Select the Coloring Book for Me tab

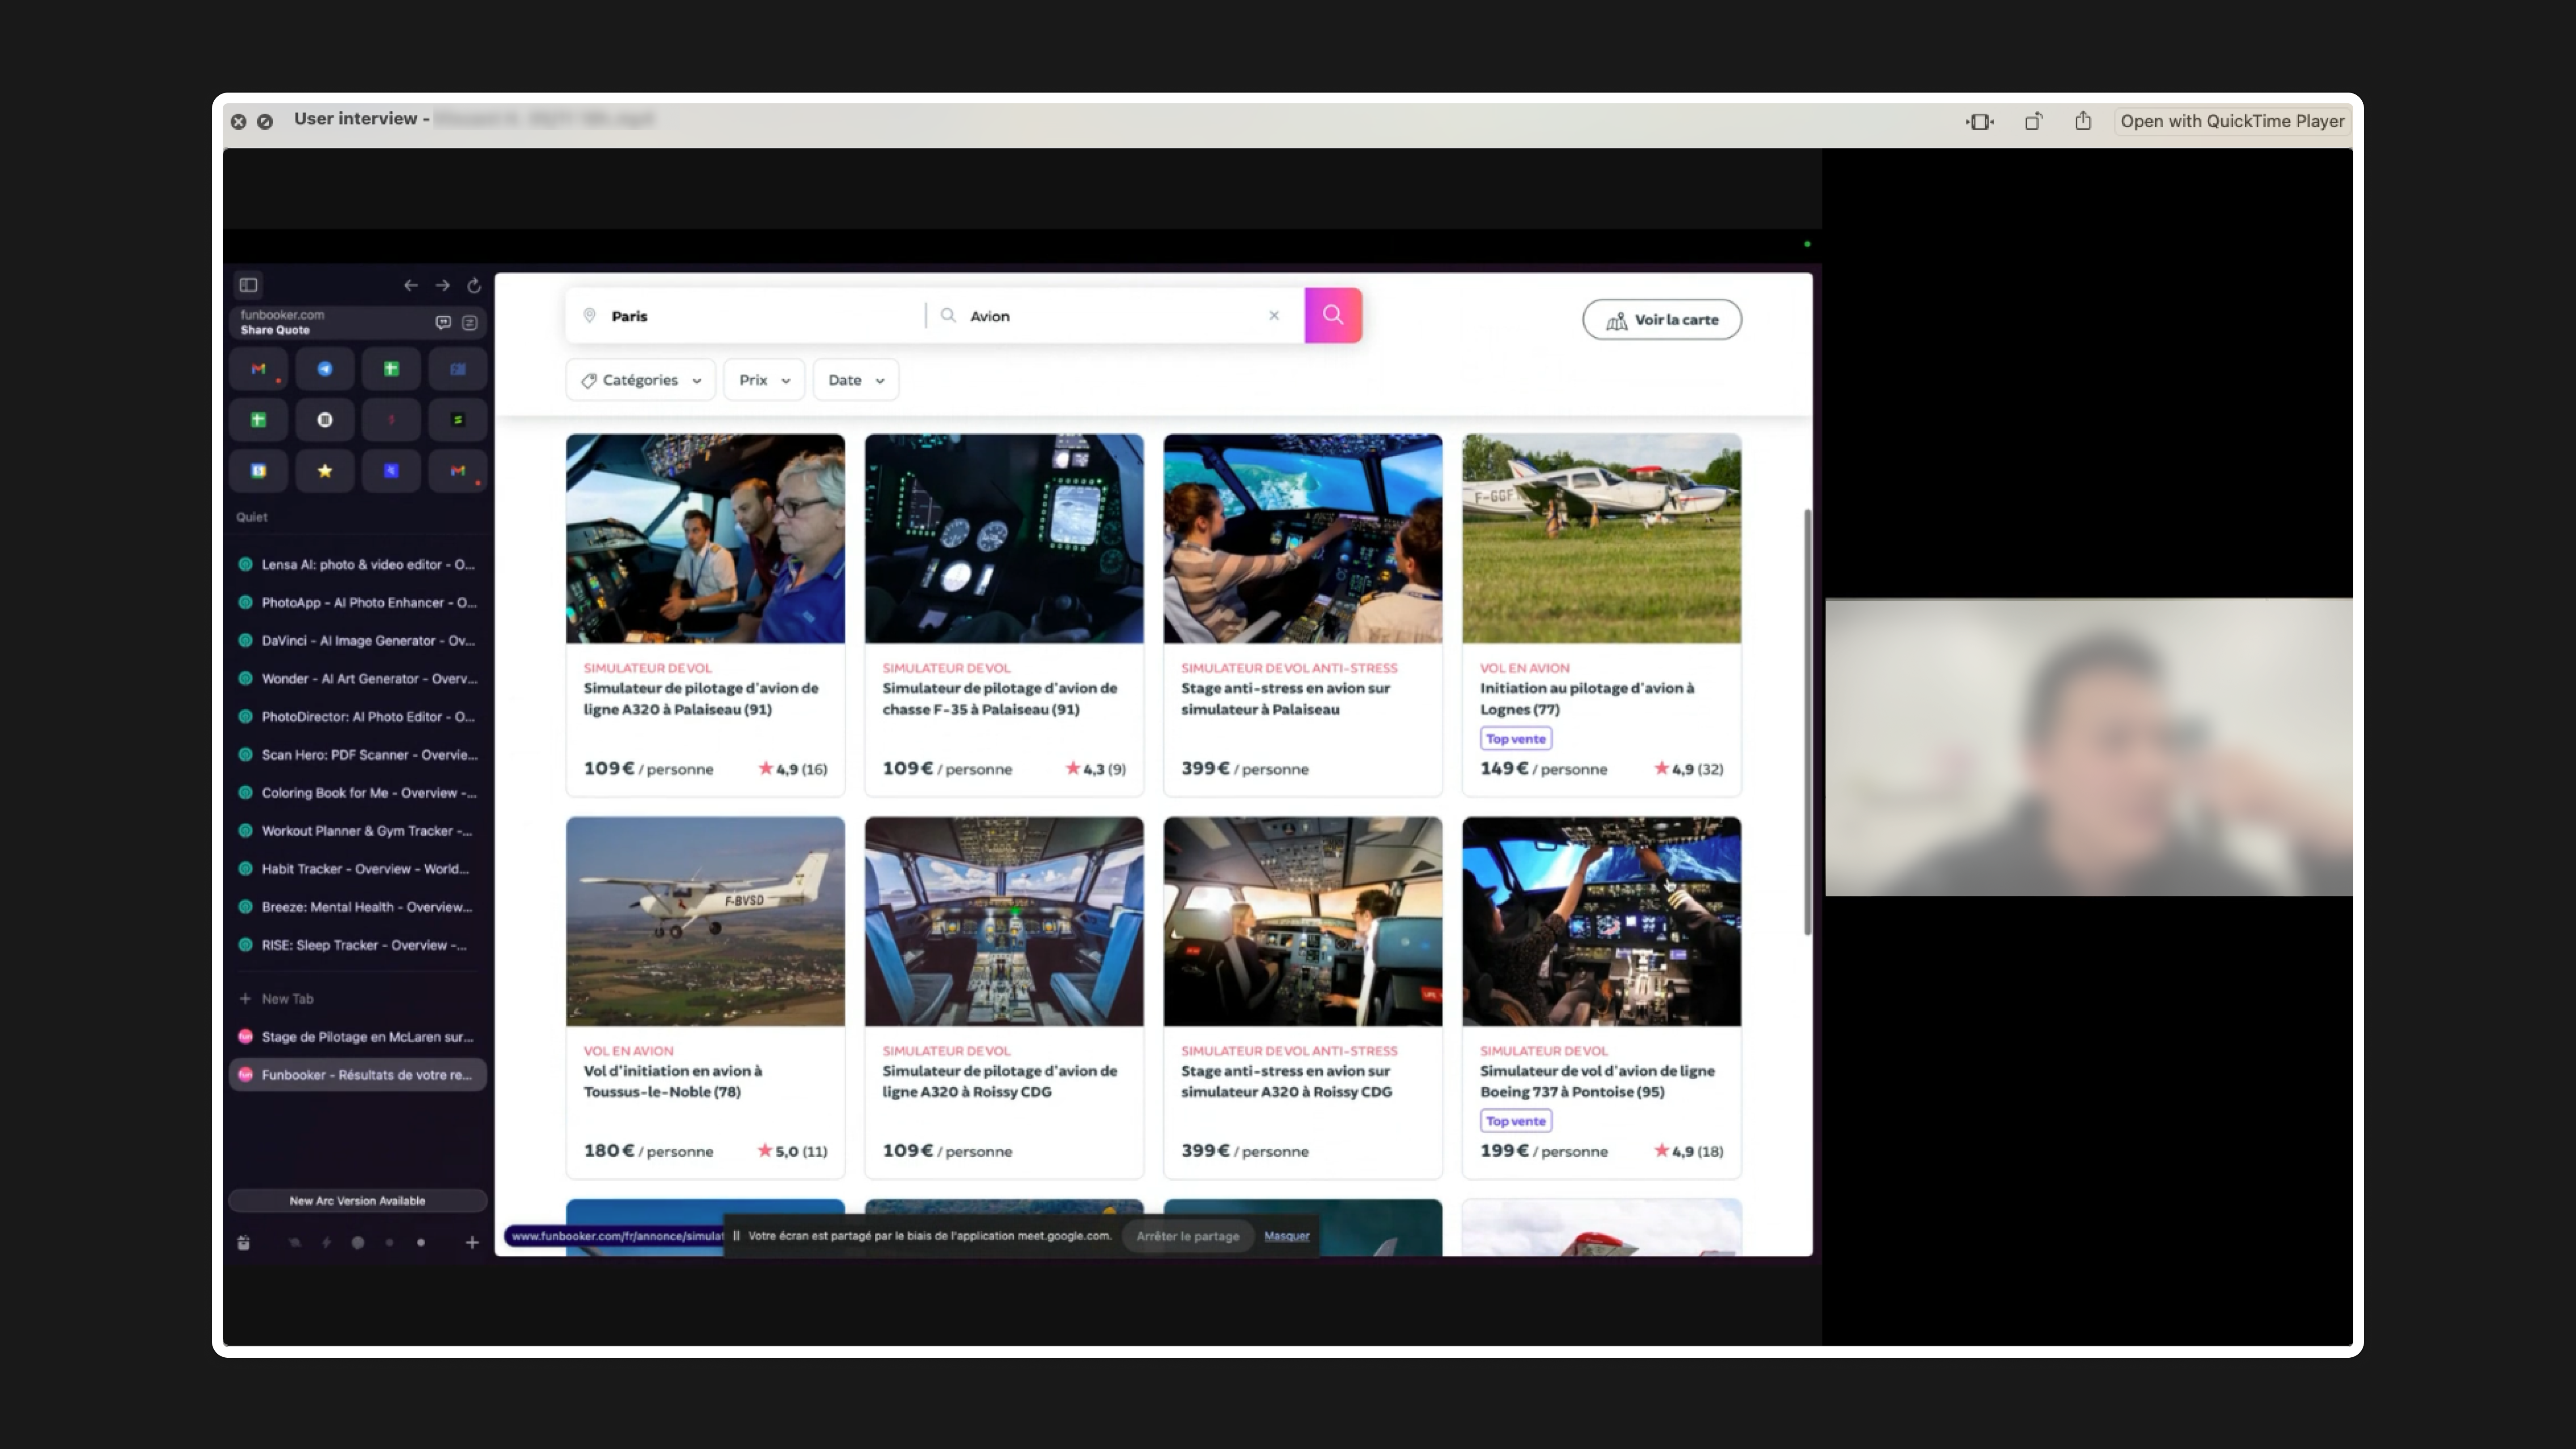(358, 793)
